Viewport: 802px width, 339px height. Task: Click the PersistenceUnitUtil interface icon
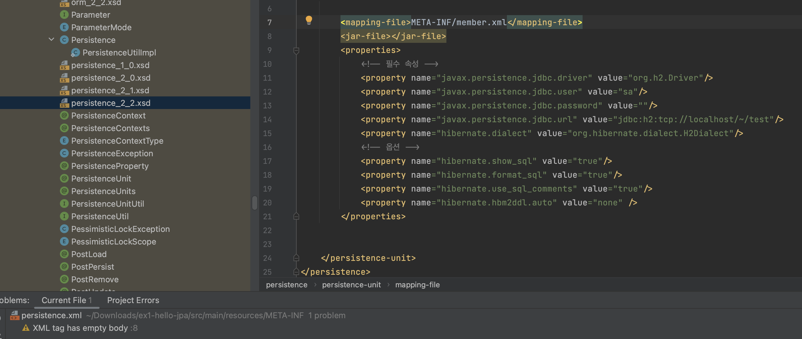pyautogui.click(x=64, y=204)
